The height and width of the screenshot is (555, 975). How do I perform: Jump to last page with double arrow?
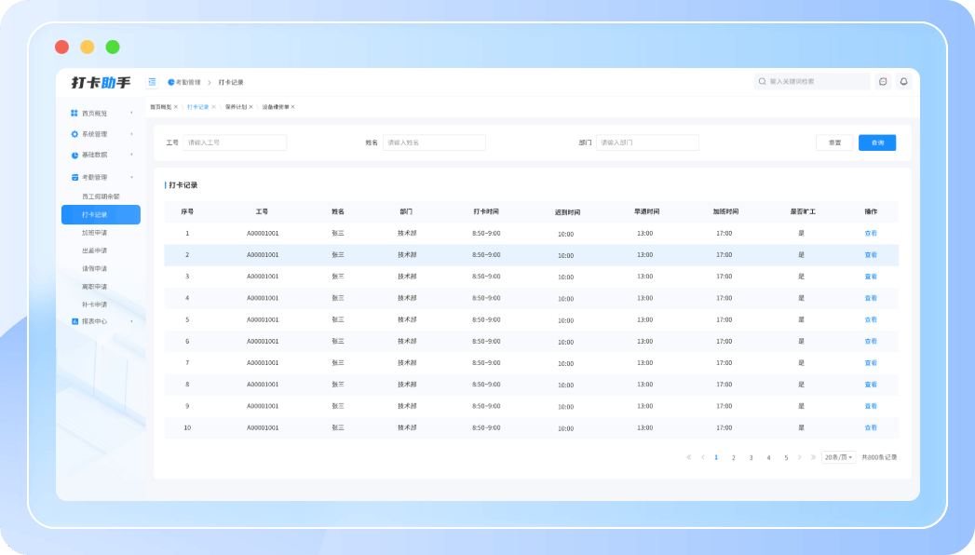(813, 457)
